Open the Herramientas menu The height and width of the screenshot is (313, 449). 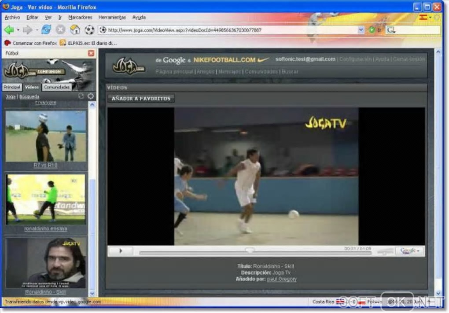[x=112, y=17]
